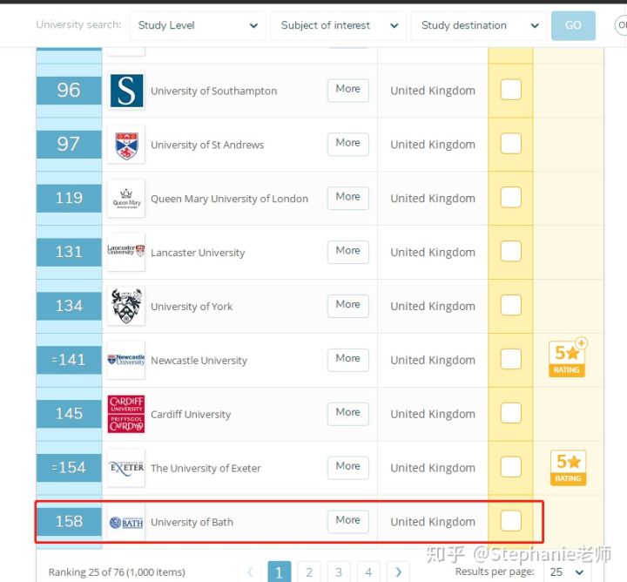Viewport: 627px width, 582px height.
Task: Click More for University of St Andrews
Action: point(347,144)
